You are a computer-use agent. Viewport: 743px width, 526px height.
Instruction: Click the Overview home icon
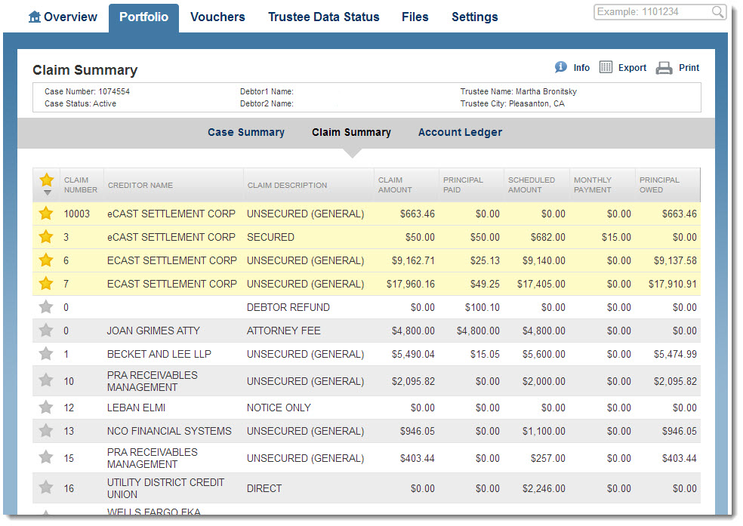pos(35,17)
